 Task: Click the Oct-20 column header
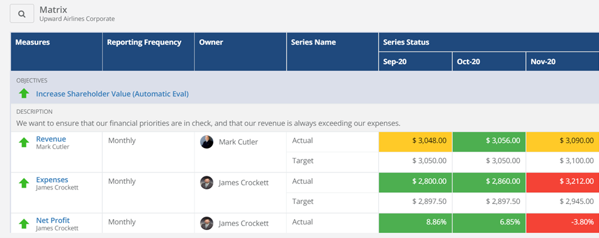(x=489, y=62)
